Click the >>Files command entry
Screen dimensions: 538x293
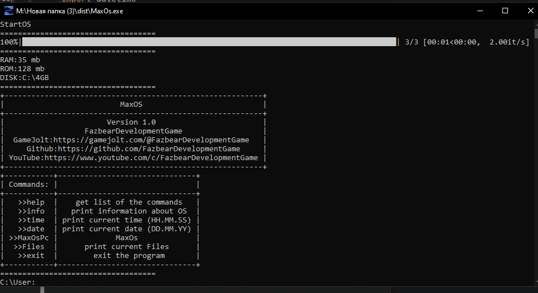click(29, 247)
